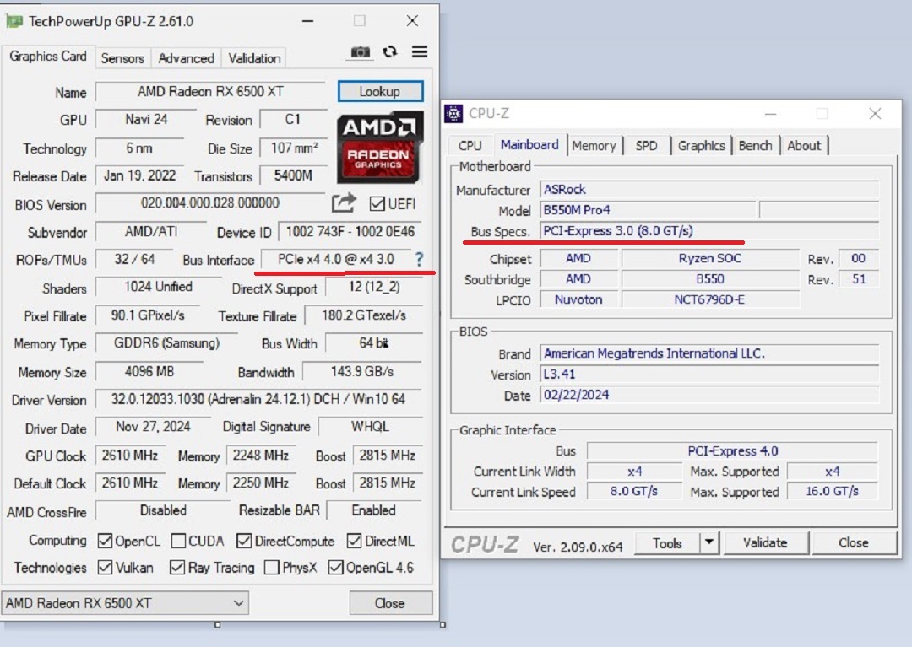Viewport: 912px width, 647px height.
Task: Click the GPU-Z title bar app icon
Action: pos(14,21)
